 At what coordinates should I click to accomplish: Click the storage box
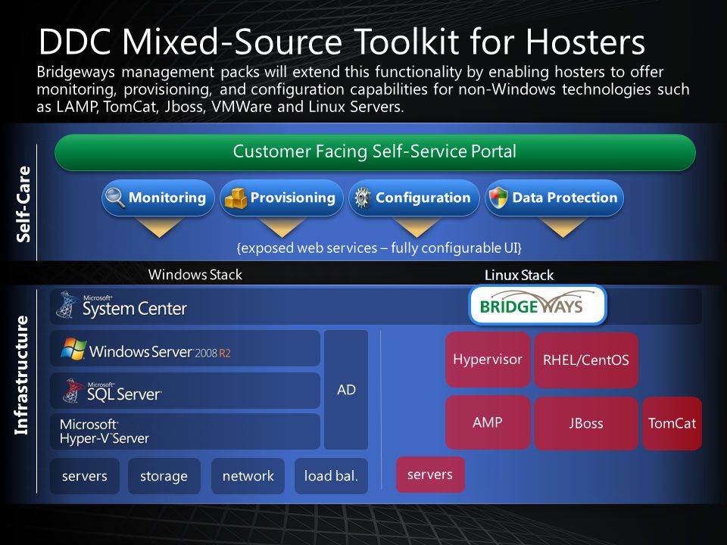164,476
